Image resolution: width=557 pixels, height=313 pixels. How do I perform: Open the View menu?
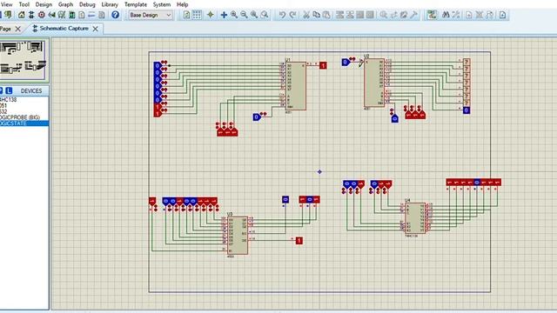tap(6, 4)
